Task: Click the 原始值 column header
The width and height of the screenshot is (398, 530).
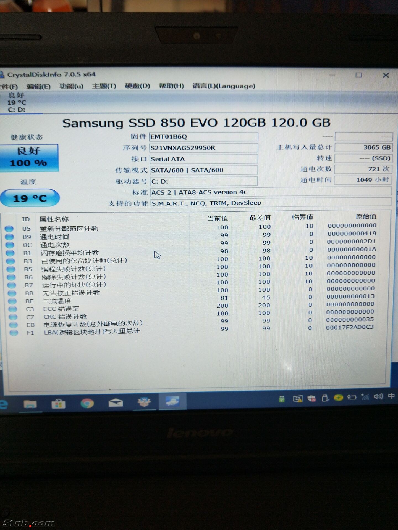Action: click(x=366, y=217)
